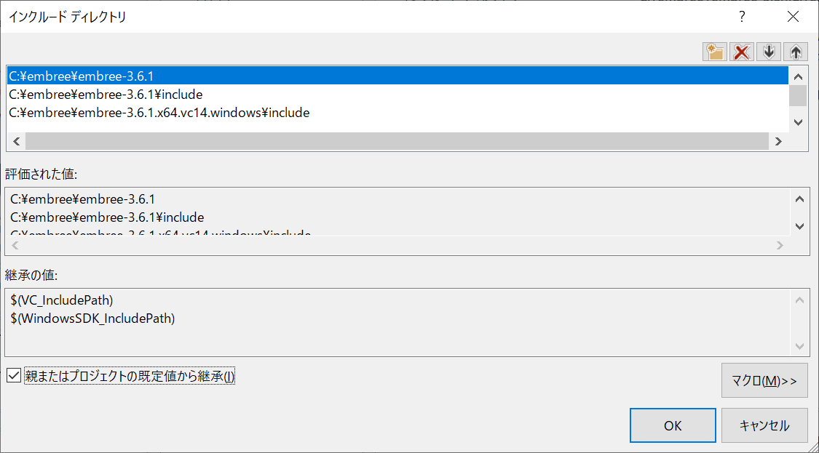Image resolution: width=819 pixels, height=453 pixels.
Task: Click the directory list horizontal scroll-right arrow
Action: 778,141
